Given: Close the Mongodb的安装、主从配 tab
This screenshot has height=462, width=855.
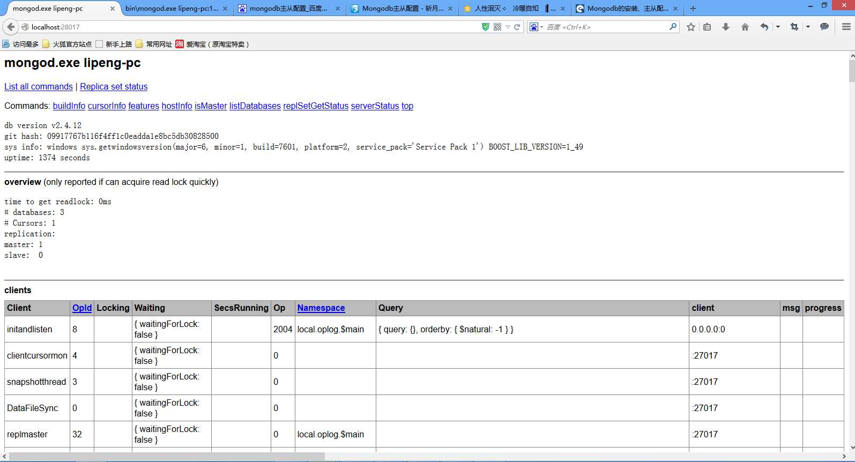Looking at the screenshot, I should 675,9.
